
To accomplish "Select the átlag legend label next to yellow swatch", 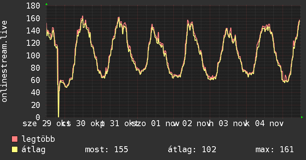I will pyautogui.click(x=33, y=150).
